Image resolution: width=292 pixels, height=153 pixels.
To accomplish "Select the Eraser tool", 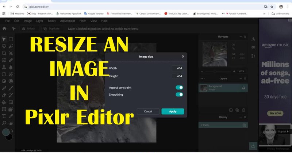I will click(4, 95).
